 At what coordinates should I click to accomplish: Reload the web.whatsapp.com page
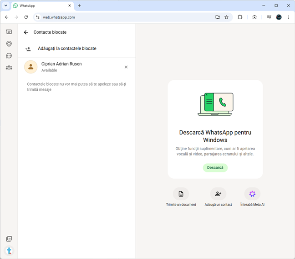pyautogui.click(x=26, y=17)
